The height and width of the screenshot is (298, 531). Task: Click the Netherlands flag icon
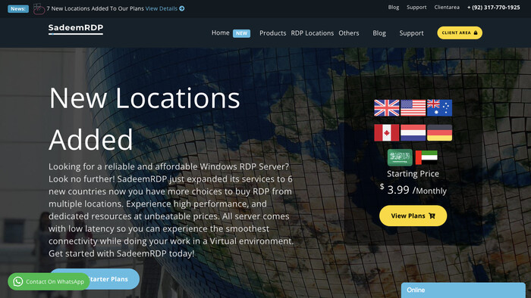[x=413, y=133]
